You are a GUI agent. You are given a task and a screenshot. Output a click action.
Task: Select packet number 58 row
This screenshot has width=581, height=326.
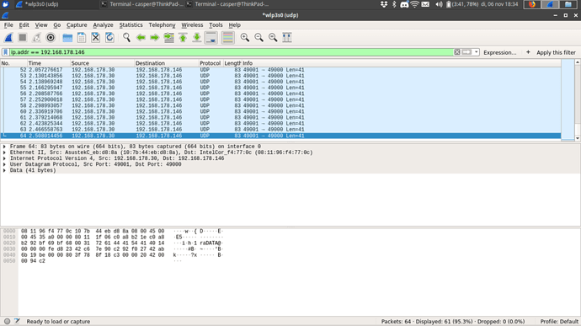281,105
